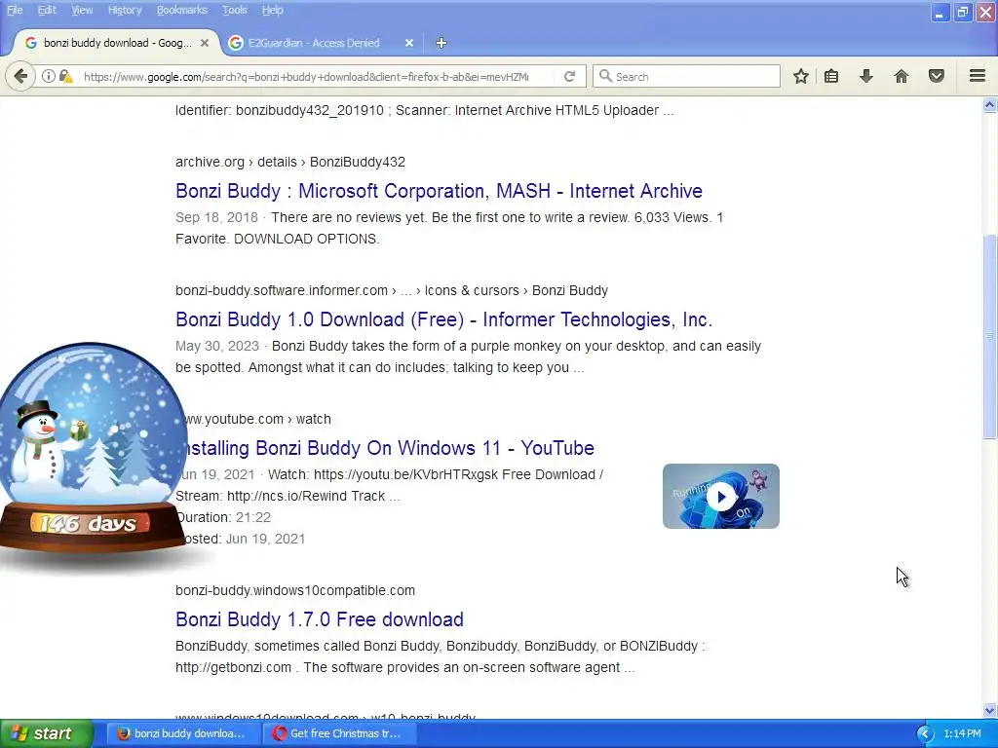Click the snow globe countdown widget
998x748 pixels.
click(93, 449)
